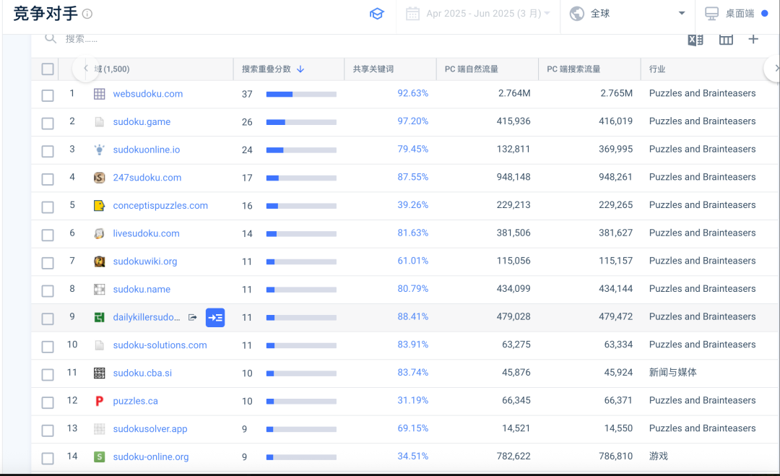Screen dimensions: 780x476
Task: Click the sudoku-online.org green favicon
Action: click(100, 456)
